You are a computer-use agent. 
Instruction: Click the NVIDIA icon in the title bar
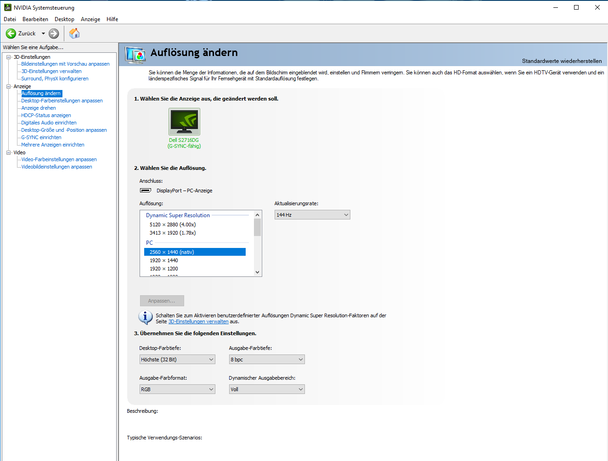coord(7,7)
